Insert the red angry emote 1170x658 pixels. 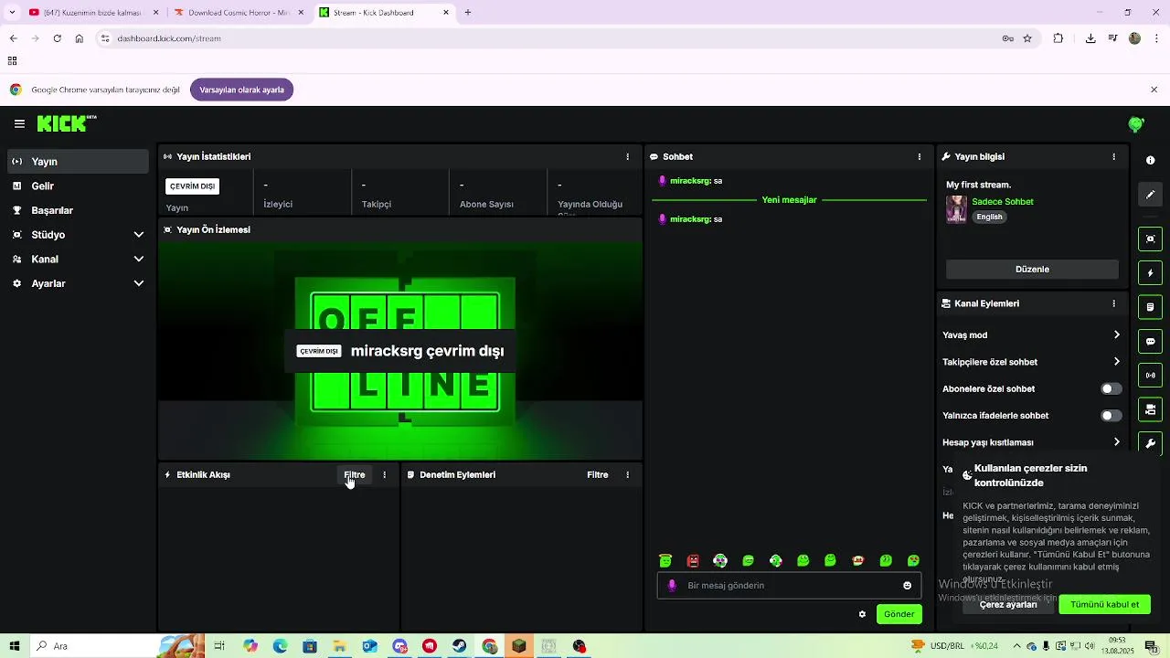693,560
